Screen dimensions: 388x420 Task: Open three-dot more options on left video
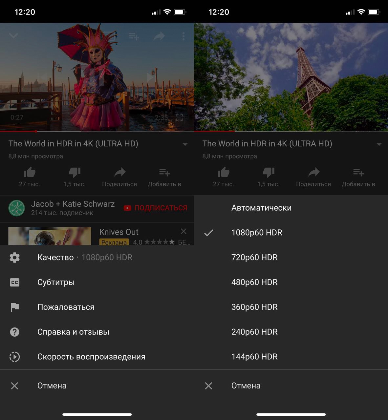(x=183, y=36)
